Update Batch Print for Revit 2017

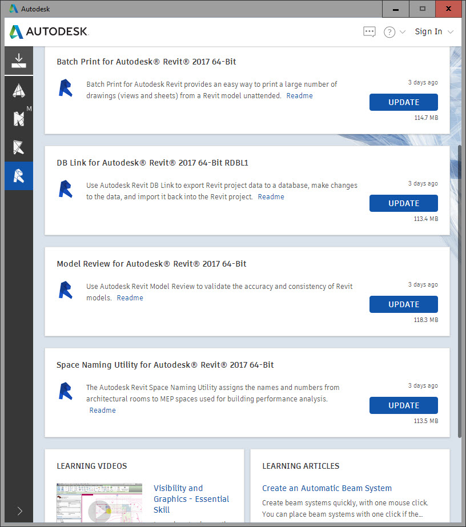tap(403, 102)
